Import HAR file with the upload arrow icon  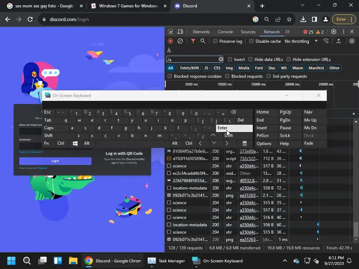click(339, 41)
